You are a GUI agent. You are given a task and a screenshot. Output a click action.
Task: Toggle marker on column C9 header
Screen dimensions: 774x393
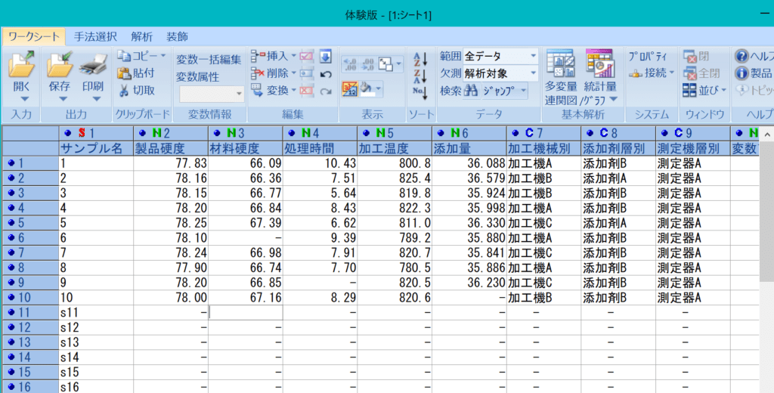point(664,133)
